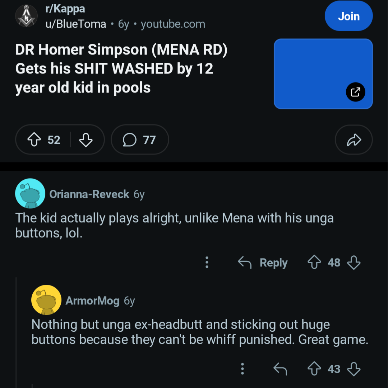The image size is (388, 388).
Task: Visit u/BlueToma profile link
Action: [75, 24]
